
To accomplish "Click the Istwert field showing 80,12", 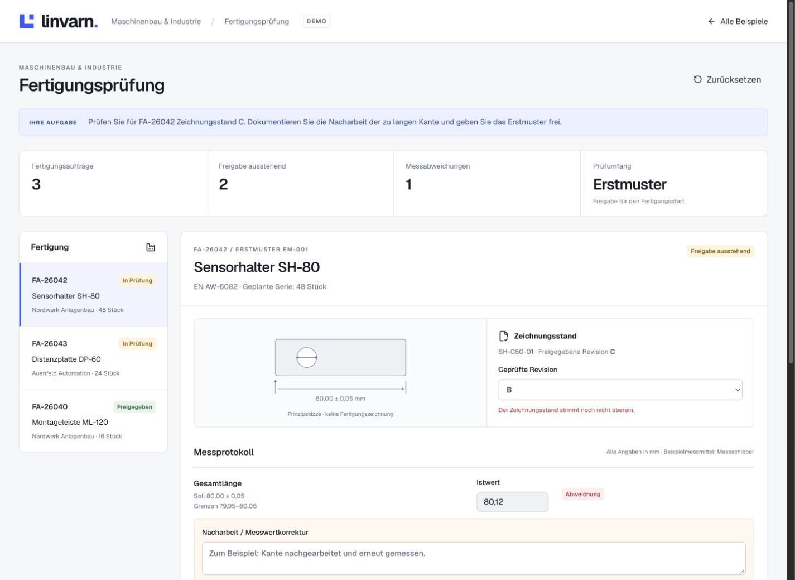I will [x=512, y=502].
